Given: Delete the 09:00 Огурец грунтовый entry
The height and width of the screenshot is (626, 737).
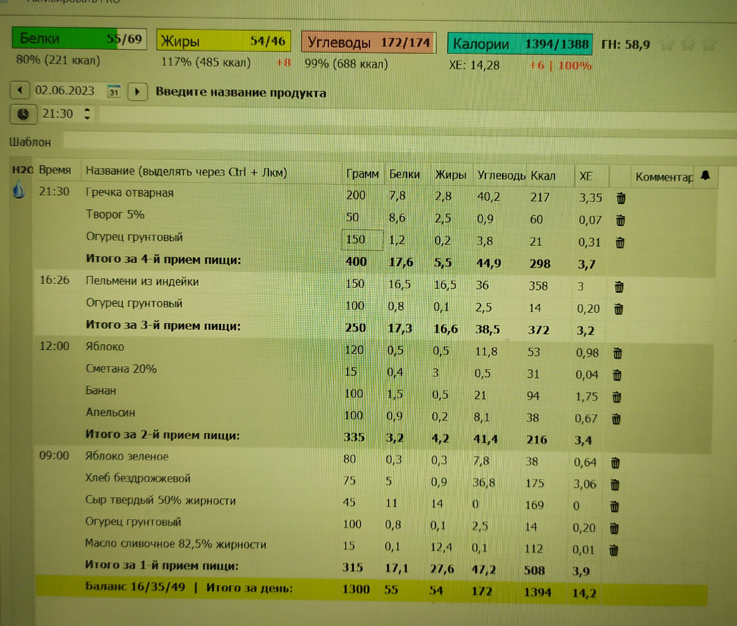Looking at the screenshot, I should [614, 528].
